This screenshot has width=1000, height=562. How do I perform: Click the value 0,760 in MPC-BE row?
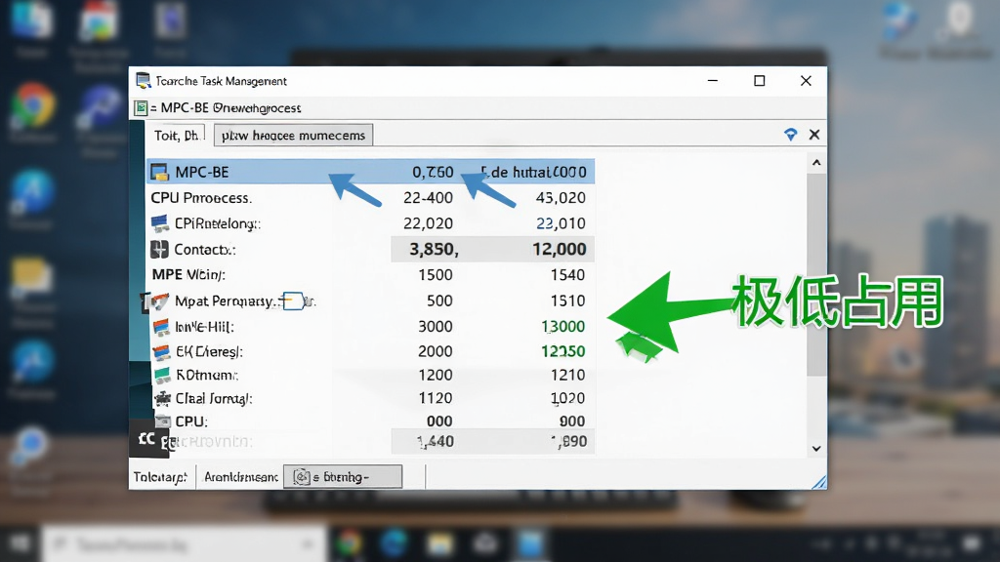pos(433,172)
